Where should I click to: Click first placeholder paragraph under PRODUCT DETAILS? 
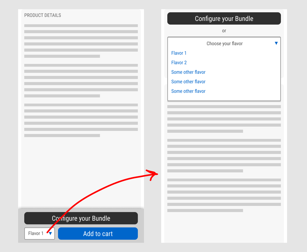click(81, 41)
